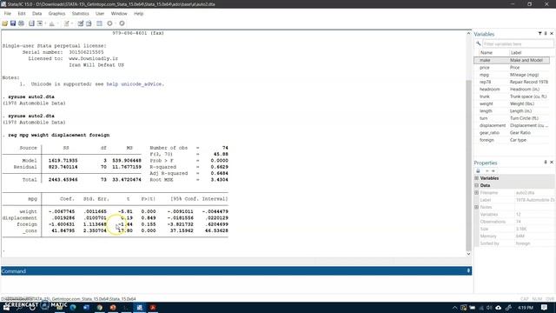Click the Print results toolbar icon
The height and width of the screenshot is (313, 556).
click(x=21, y=23)
